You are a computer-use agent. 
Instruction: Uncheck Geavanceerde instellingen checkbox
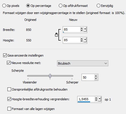5,55
